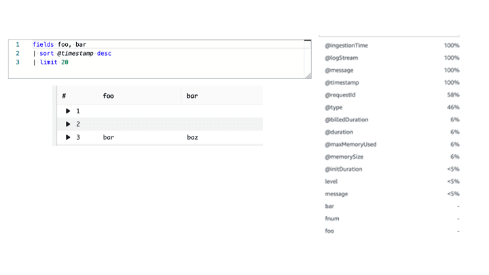
Task: Click inside the query editor text area
Action: click(160, 59)
